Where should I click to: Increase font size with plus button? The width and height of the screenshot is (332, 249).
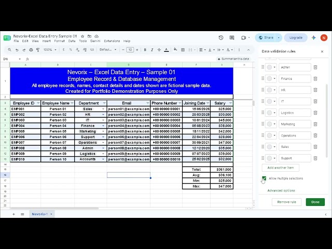coord(137,50)
